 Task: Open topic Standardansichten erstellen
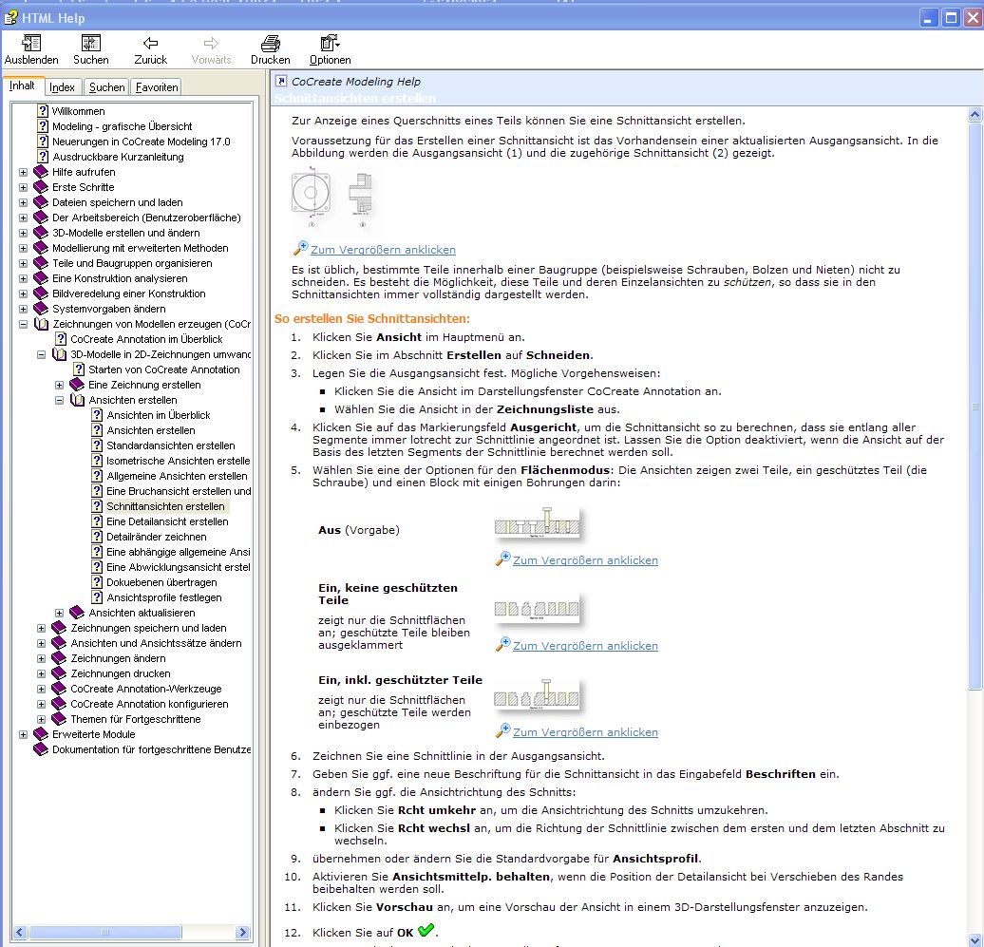tap(171, 445)
